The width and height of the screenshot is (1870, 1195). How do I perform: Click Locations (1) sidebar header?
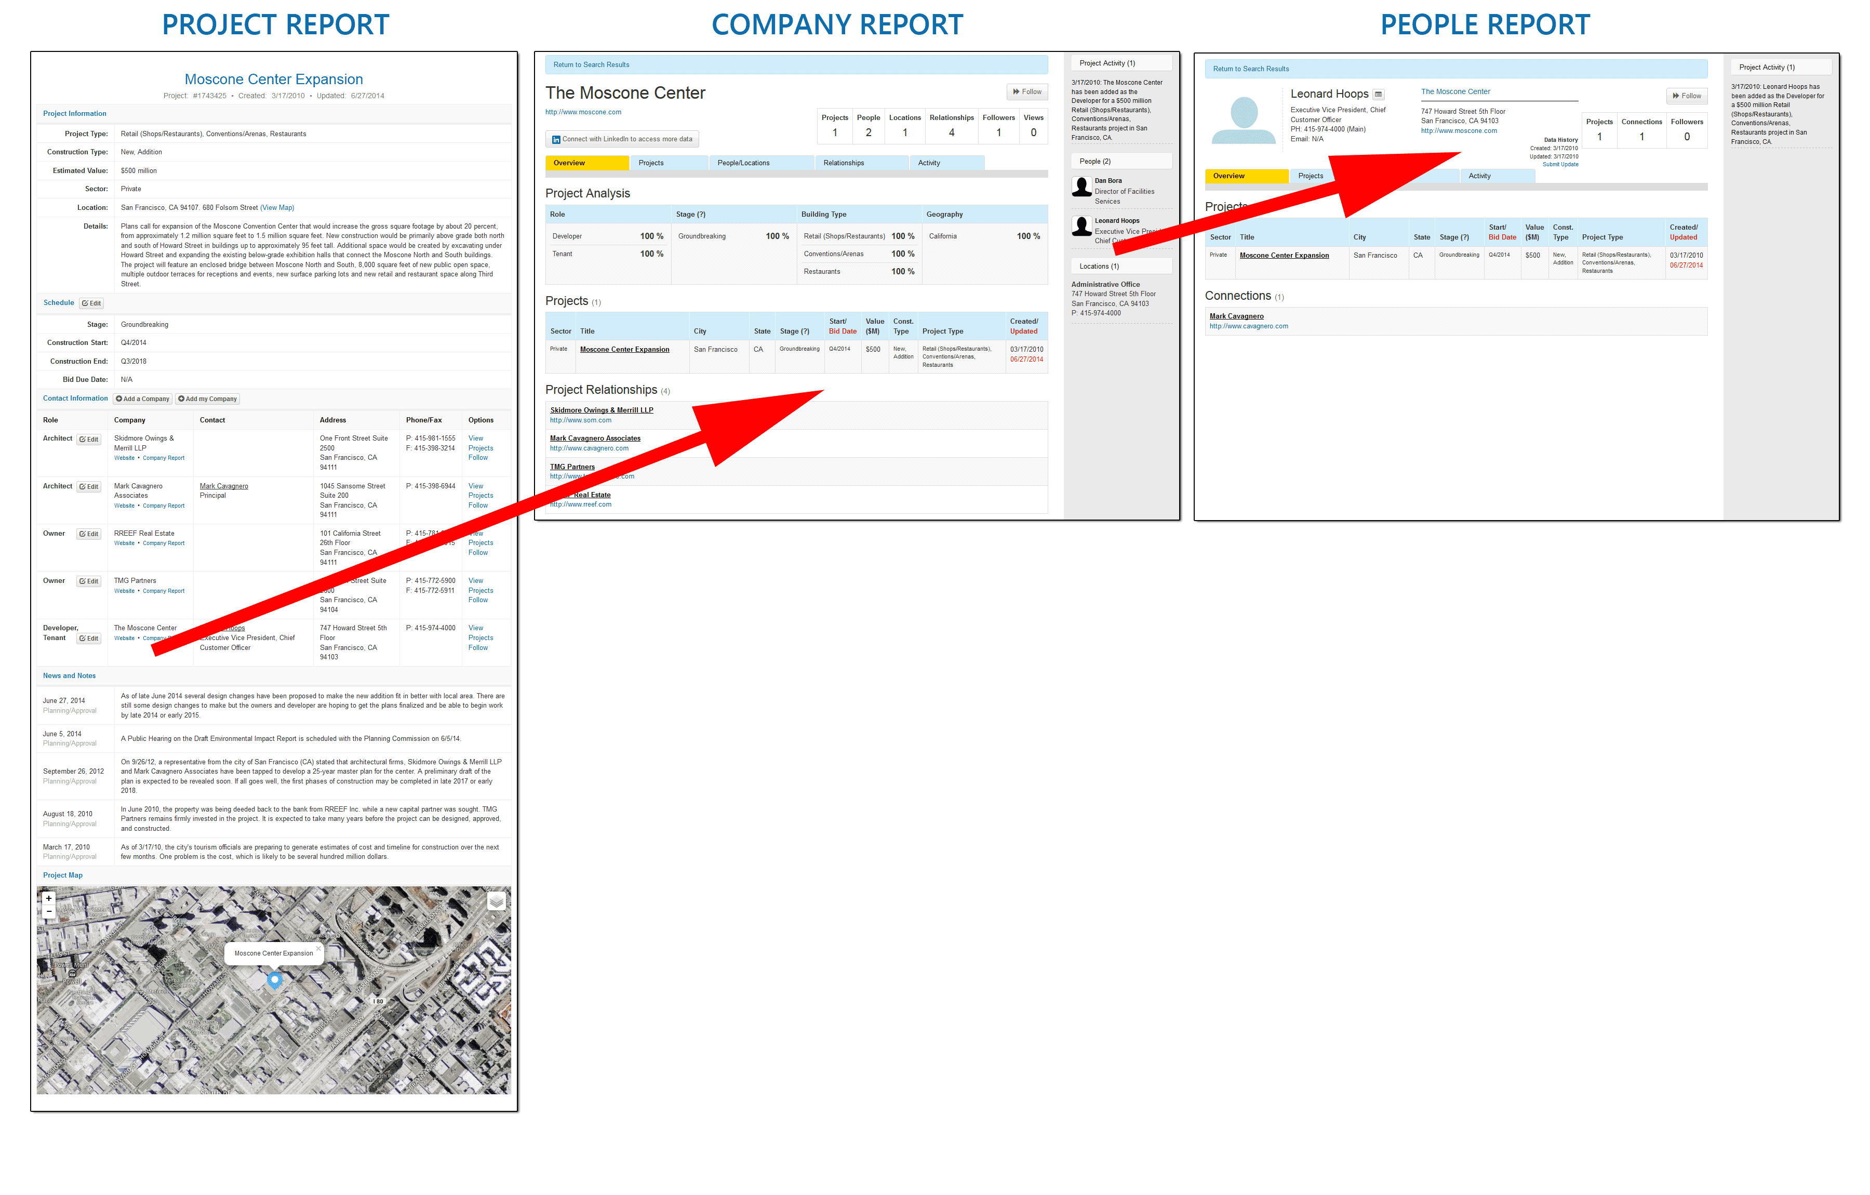coord(1121,267)
